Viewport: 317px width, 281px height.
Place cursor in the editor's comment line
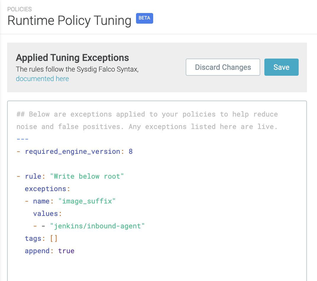coord(147,114)
